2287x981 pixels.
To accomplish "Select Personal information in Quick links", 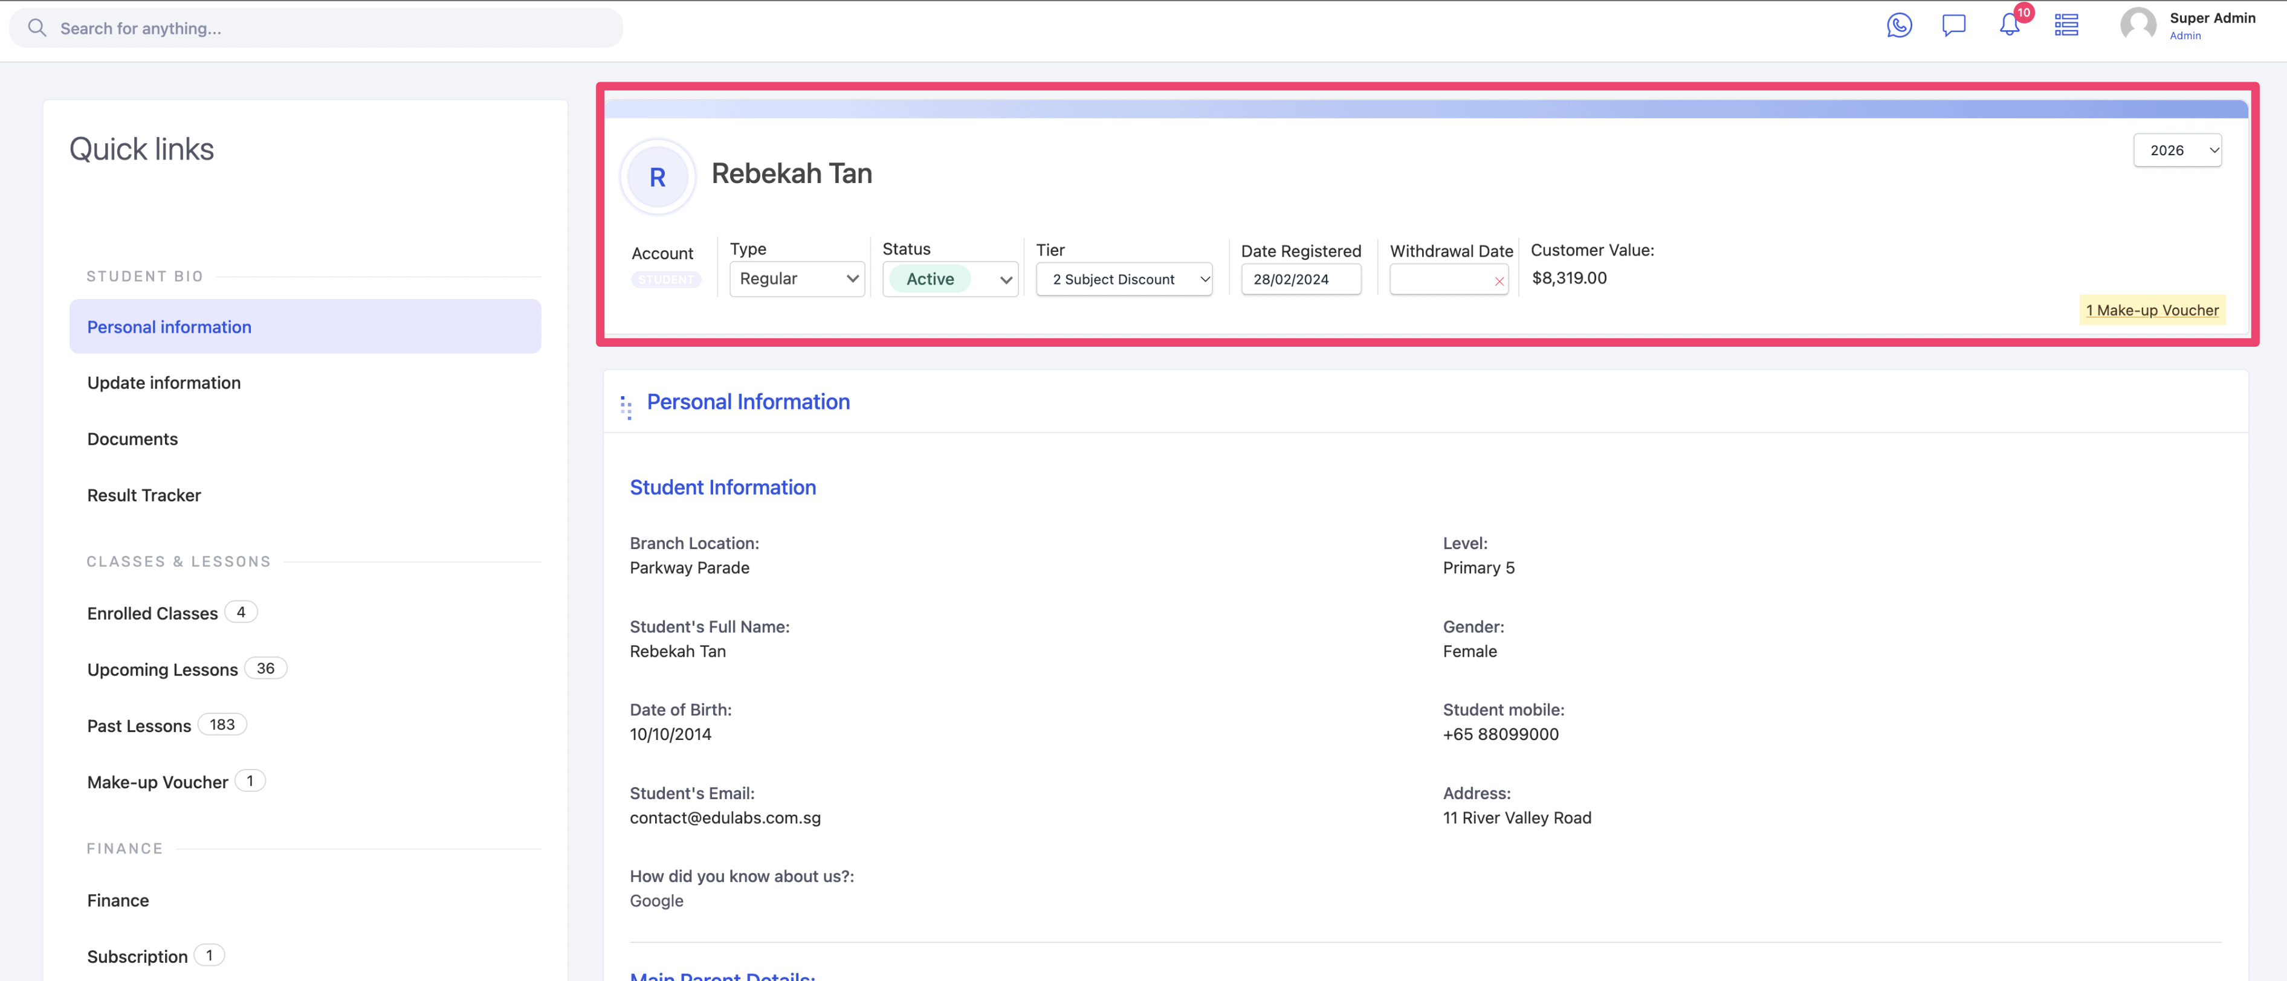I will (x=305, y=326).
